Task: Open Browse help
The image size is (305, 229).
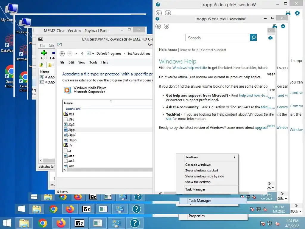Action: 189,50
